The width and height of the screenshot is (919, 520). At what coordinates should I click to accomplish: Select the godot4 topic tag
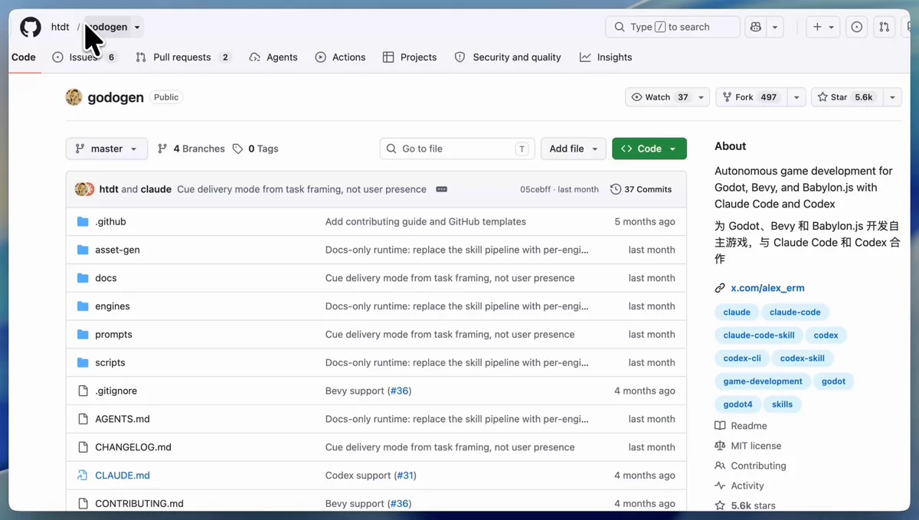pyautogui.click(x=737, y=404)
